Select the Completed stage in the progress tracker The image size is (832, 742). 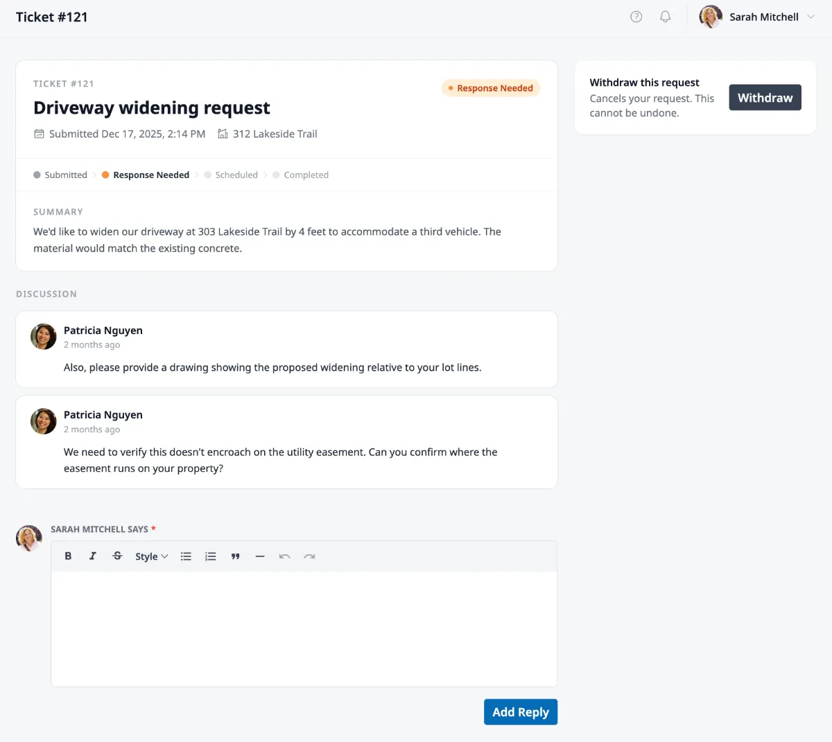[306, 175]
